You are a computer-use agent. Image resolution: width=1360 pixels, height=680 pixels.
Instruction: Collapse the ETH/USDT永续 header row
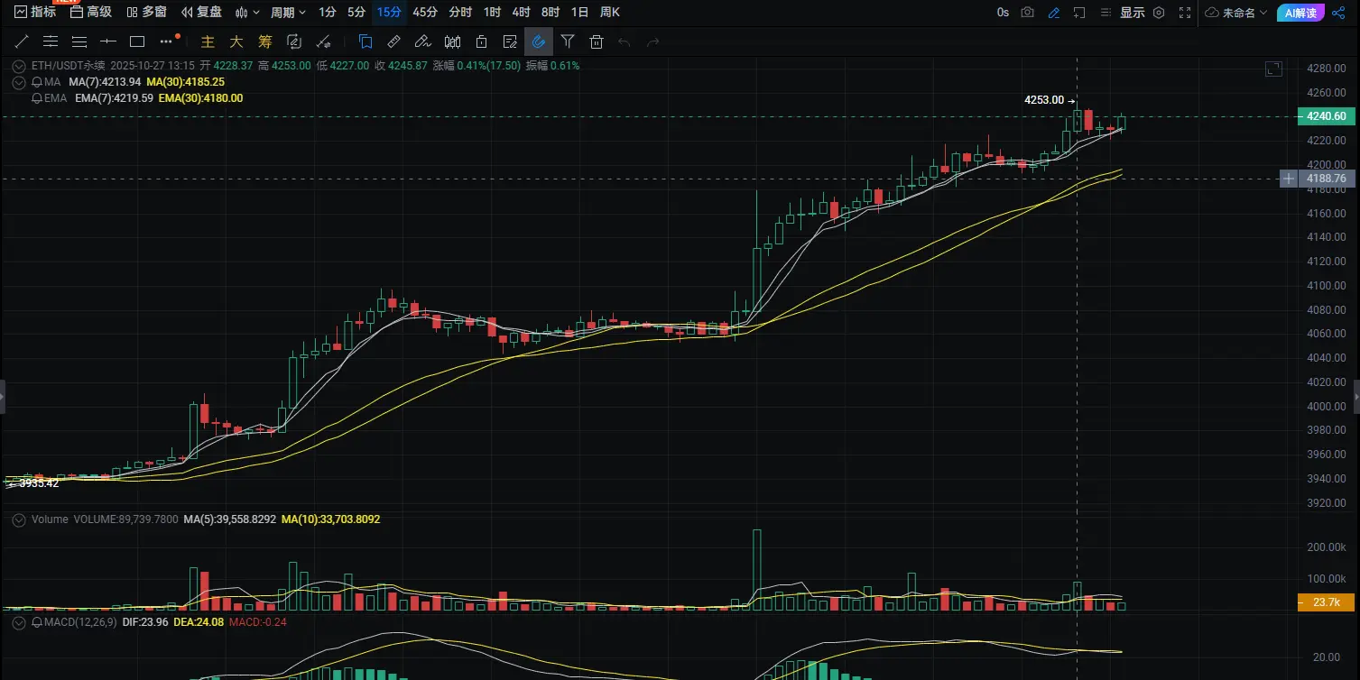[x=21, y=66]
